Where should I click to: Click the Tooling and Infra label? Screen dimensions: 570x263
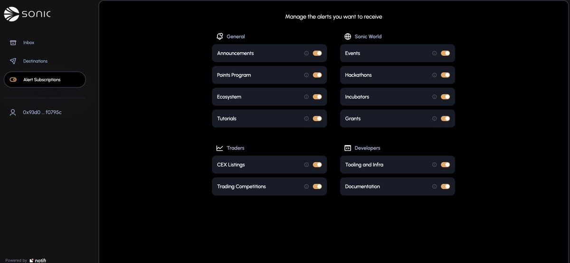click(364, 165)
